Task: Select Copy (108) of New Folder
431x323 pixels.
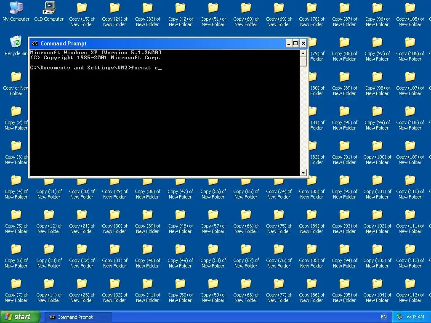Action: point(410,118)
